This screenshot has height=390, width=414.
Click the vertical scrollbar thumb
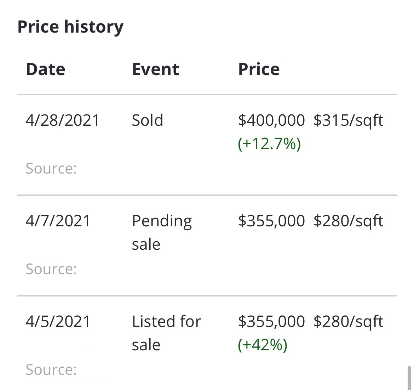point(409,378)
